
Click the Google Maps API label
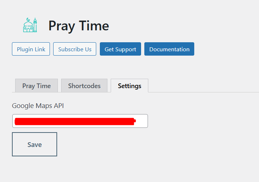click(x=38, y=106)
